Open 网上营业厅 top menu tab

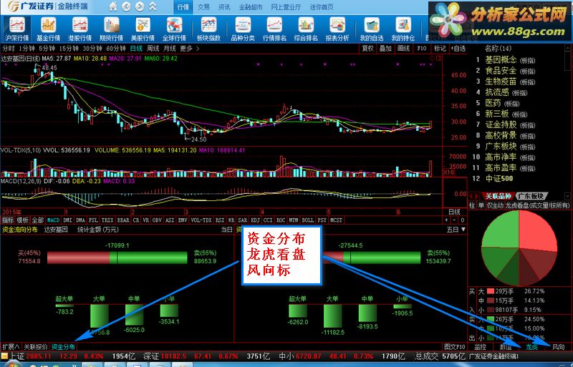(286, 7)
